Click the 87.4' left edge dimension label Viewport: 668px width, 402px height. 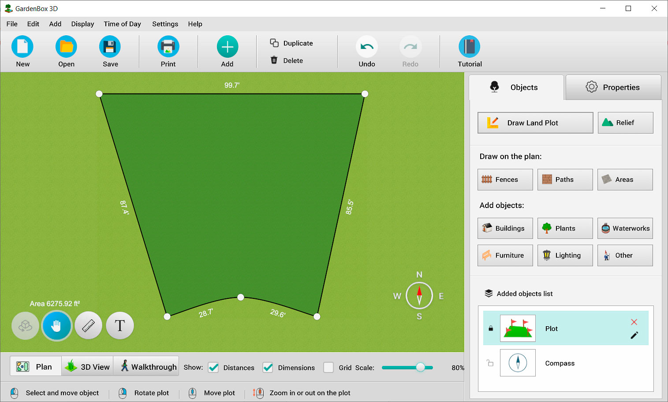(x=124, y=208)
